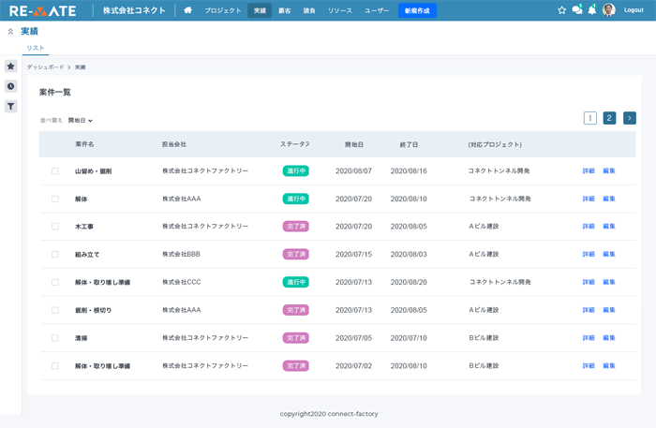Screen dimensions: 656x428
Task: Click the 新規作成 button
Action: (417, 10)
